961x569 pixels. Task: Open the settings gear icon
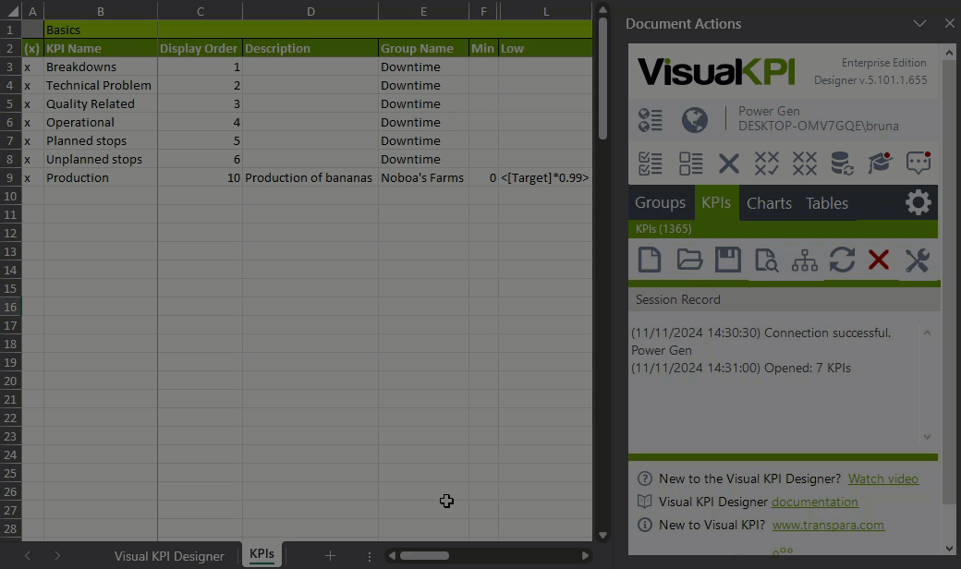pos(918,202)
